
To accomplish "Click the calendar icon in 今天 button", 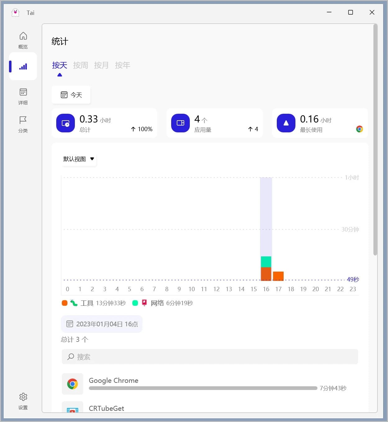I will (64, 95).
